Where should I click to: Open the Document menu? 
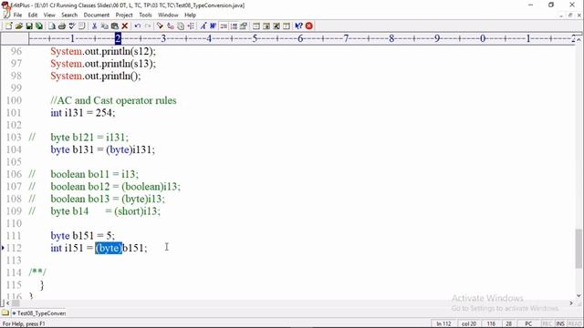97,15
